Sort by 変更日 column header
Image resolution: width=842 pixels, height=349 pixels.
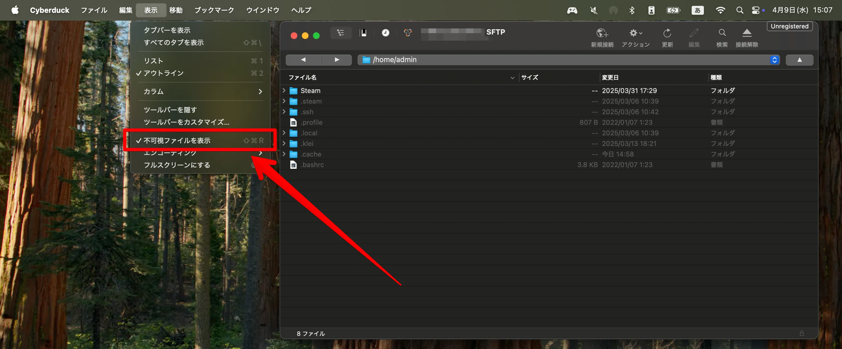tap(654, 77)
